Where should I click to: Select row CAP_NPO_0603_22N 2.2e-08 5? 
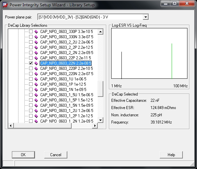pyautogui.click(x=66, y=63)
